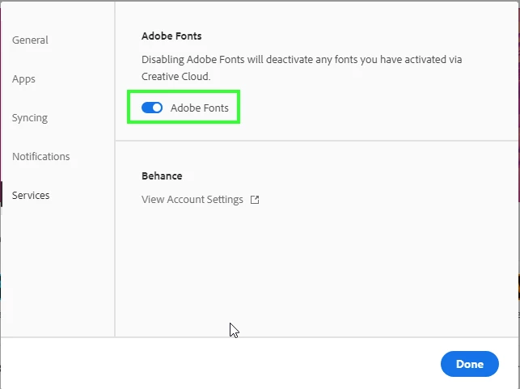Open the General preferences tab
The image size is (520, 389).
coord(30,40)
